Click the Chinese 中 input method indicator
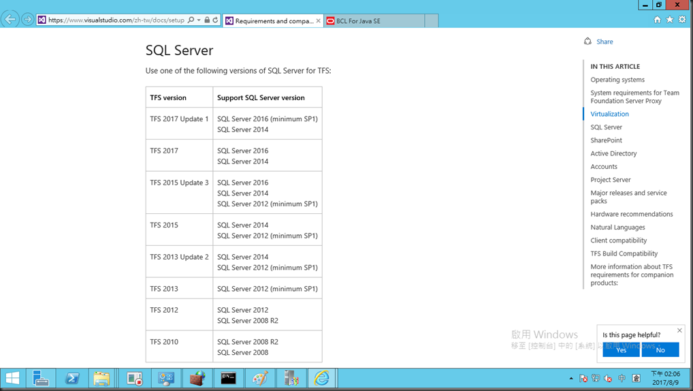693x391 pixels. point(622,379)
